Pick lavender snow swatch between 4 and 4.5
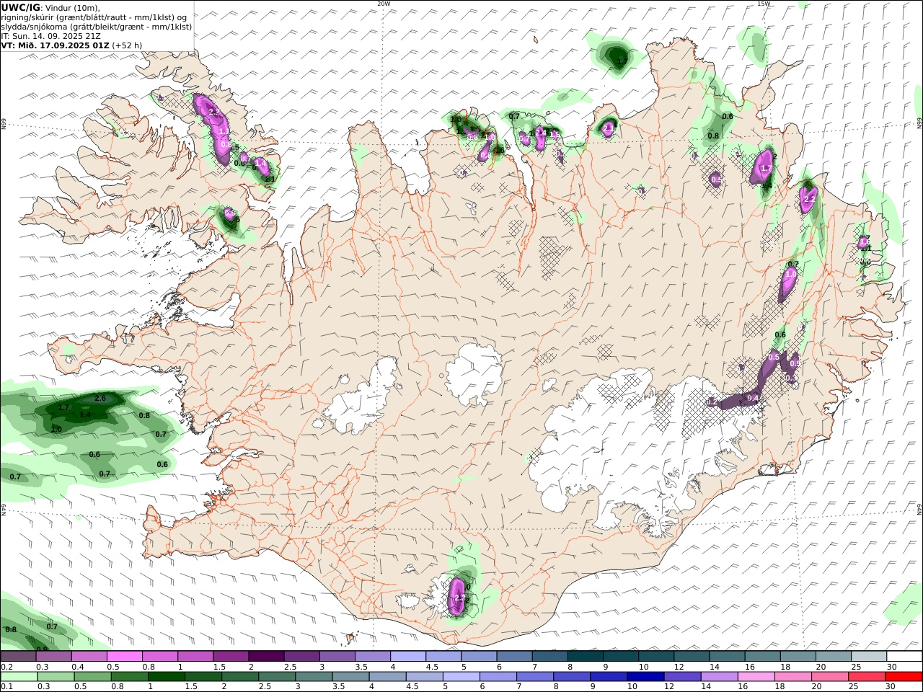 408,656
